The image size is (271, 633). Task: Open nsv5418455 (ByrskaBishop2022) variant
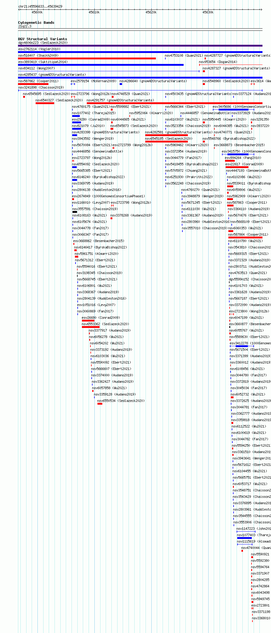click(192, 164)
